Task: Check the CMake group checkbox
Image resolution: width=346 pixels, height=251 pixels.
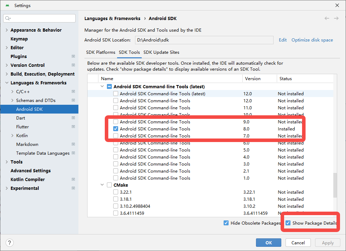Action: point(109,185)
